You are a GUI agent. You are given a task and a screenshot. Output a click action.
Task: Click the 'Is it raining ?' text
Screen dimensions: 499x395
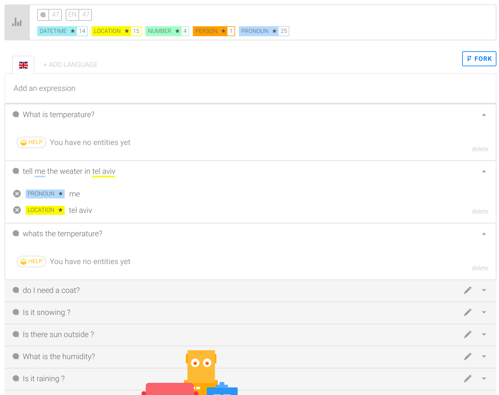pos(44,379)
